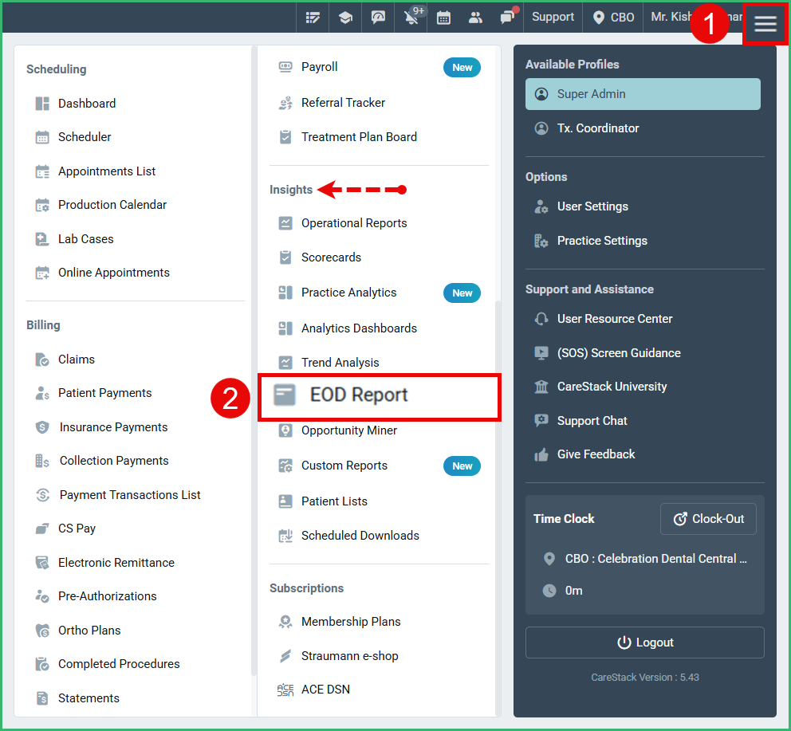Click the Analytics Dashboards icon
Image resolution: width=791 pixels, height=731 pixels.
click(285, 328)
